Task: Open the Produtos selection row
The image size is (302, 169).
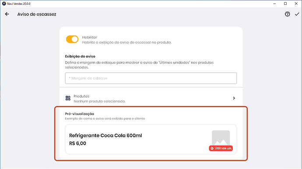Action: click(151, 98)
